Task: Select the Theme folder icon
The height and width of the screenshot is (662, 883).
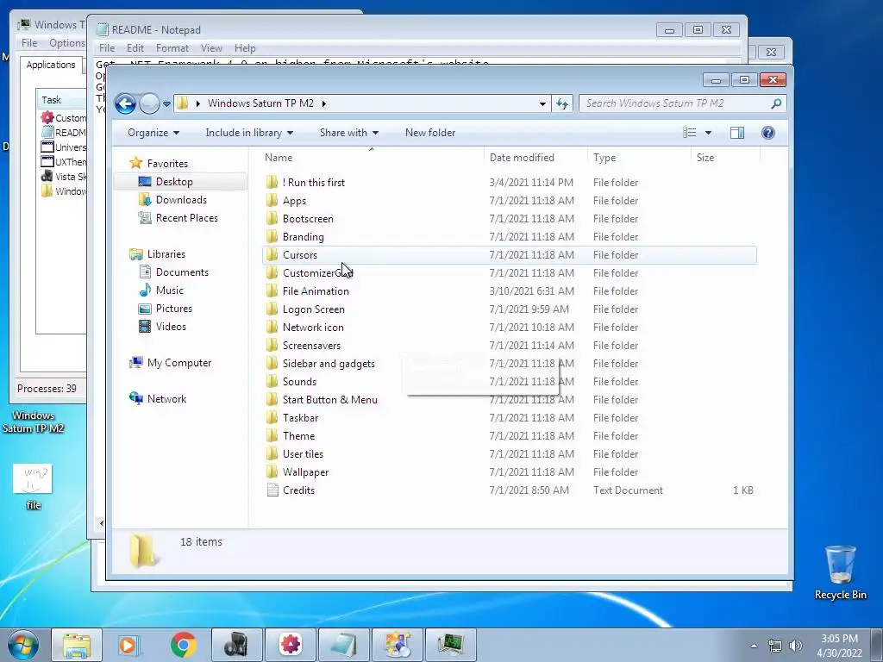Action: (272, 435)
